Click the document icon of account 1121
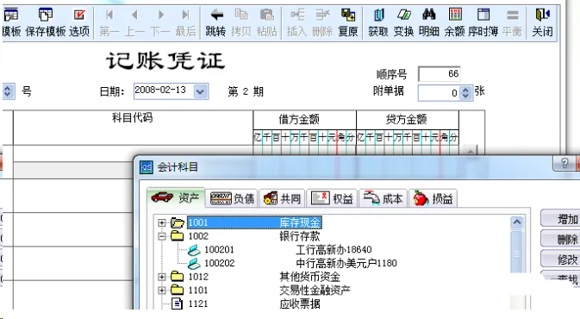Screen dimensions: 580x319 click(178, 303)
